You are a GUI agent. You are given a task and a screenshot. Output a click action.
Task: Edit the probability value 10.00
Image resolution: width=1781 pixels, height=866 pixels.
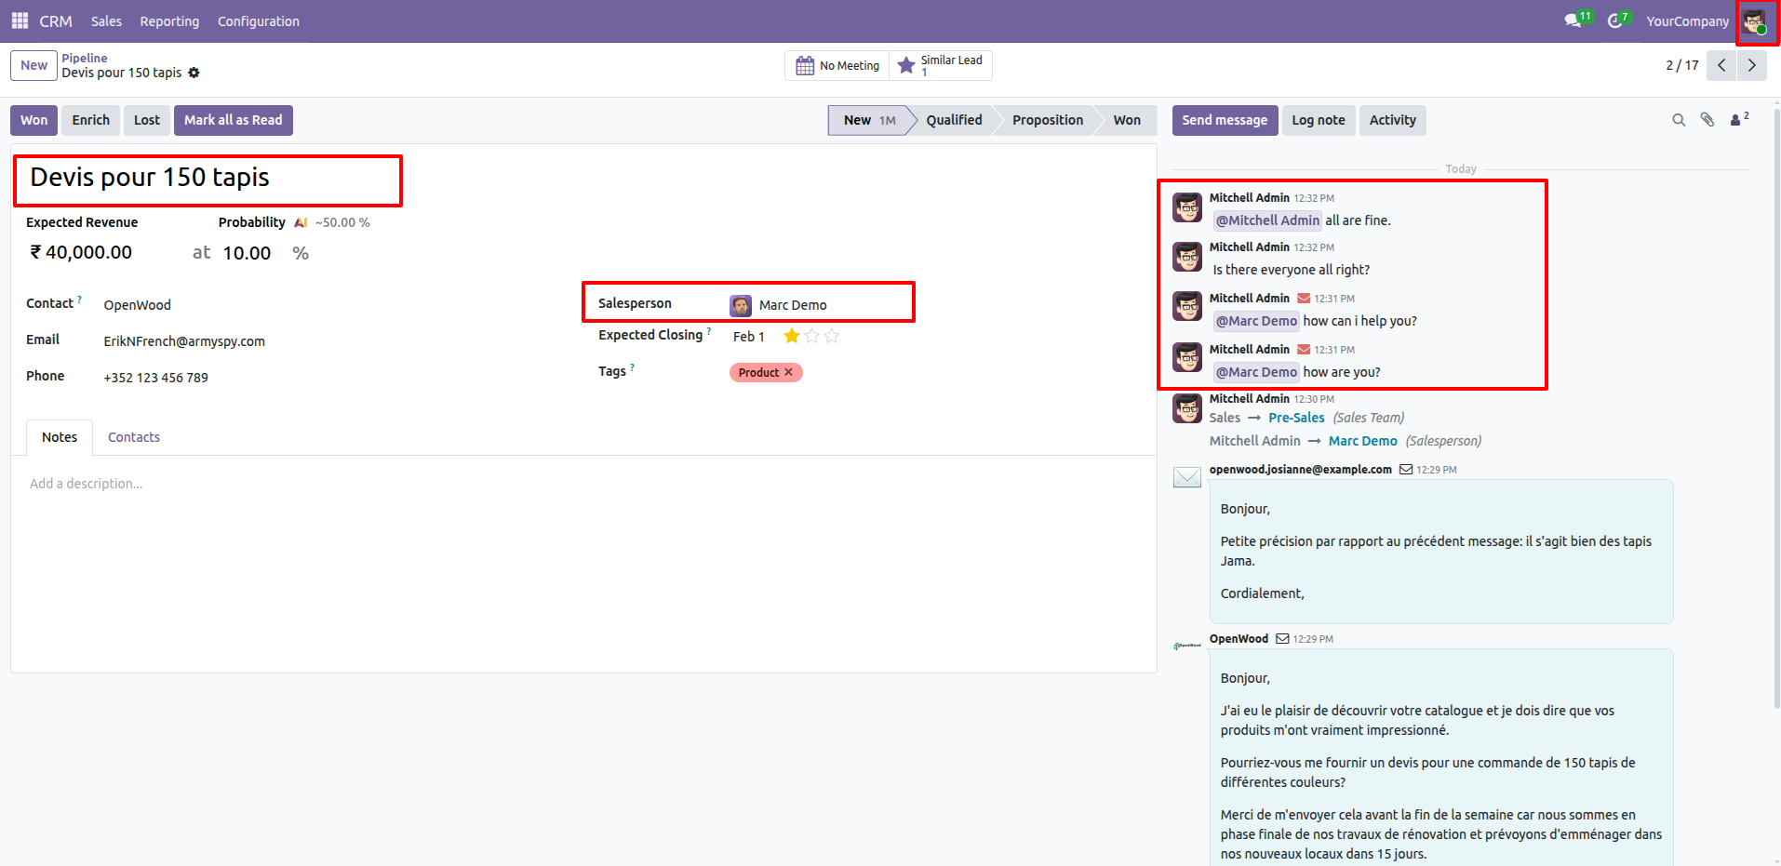(248, 253)
